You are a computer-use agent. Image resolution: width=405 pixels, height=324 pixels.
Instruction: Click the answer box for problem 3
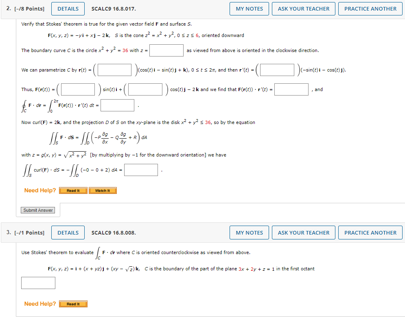(x=38, y=283)
